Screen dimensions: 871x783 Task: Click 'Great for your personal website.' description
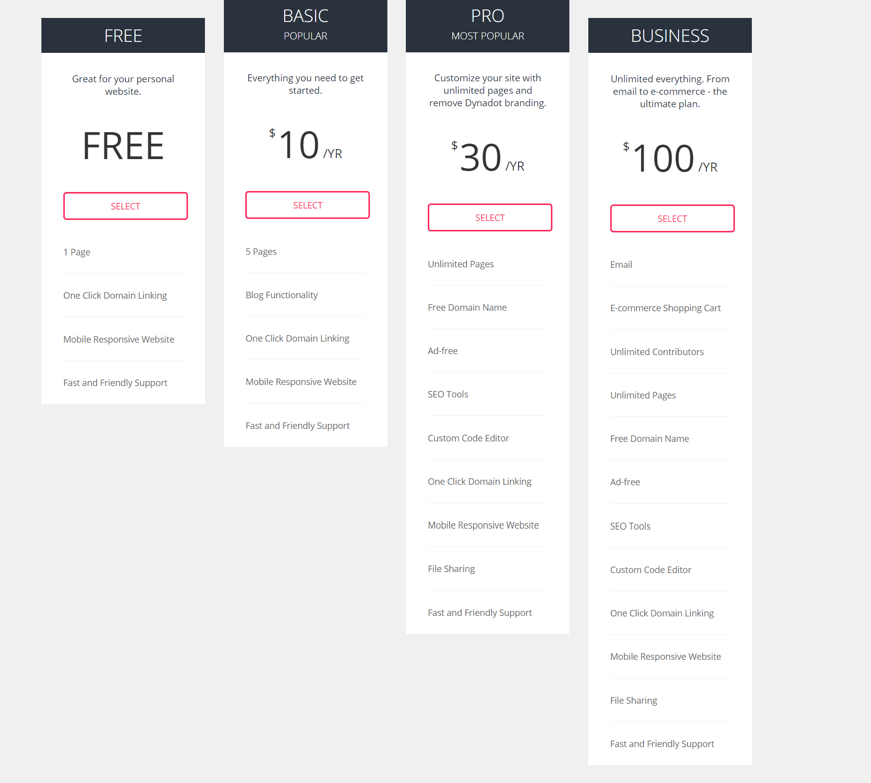point(123,85)
